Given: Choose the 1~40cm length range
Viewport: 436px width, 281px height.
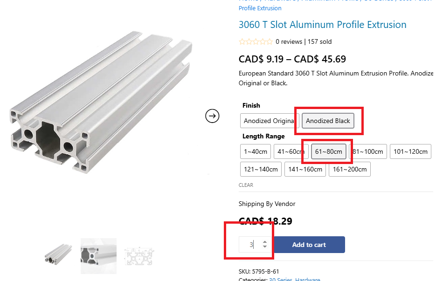Looking at the screenshot, I should (x=255, y=151).
